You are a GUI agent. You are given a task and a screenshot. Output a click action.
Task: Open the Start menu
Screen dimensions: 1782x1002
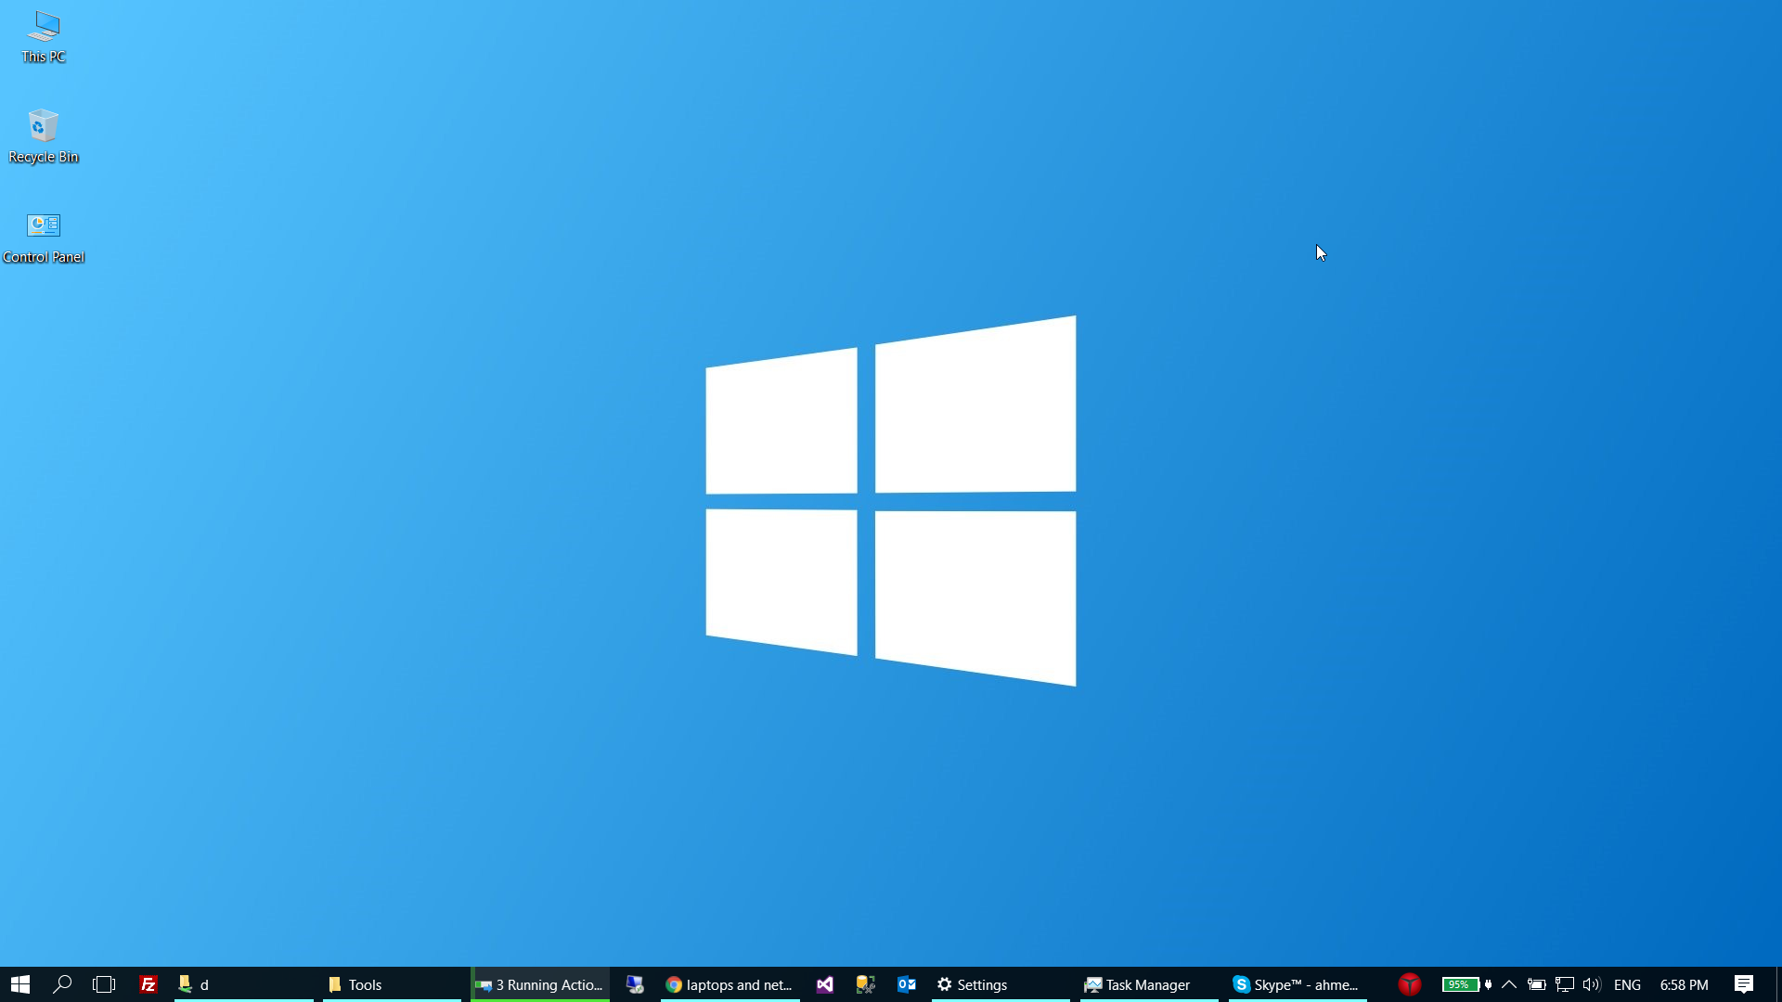(x=19, y=984)
